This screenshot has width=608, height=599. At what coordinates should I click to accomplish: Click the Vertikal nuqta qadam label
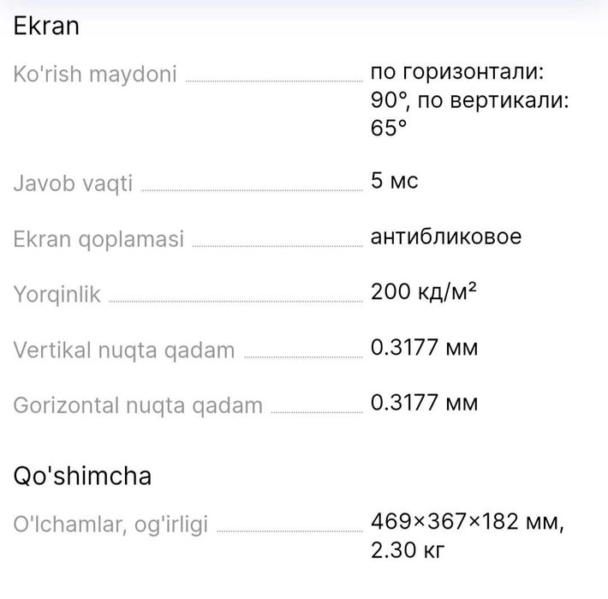coord(124,350)
